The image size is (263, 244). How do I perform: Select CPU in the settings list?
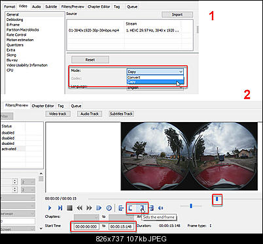coord(10,70)
